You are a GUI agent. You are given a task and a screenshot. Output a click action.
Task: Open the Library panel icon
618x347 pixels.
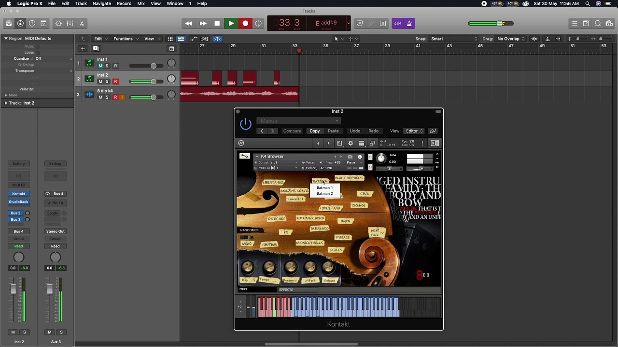9,23
